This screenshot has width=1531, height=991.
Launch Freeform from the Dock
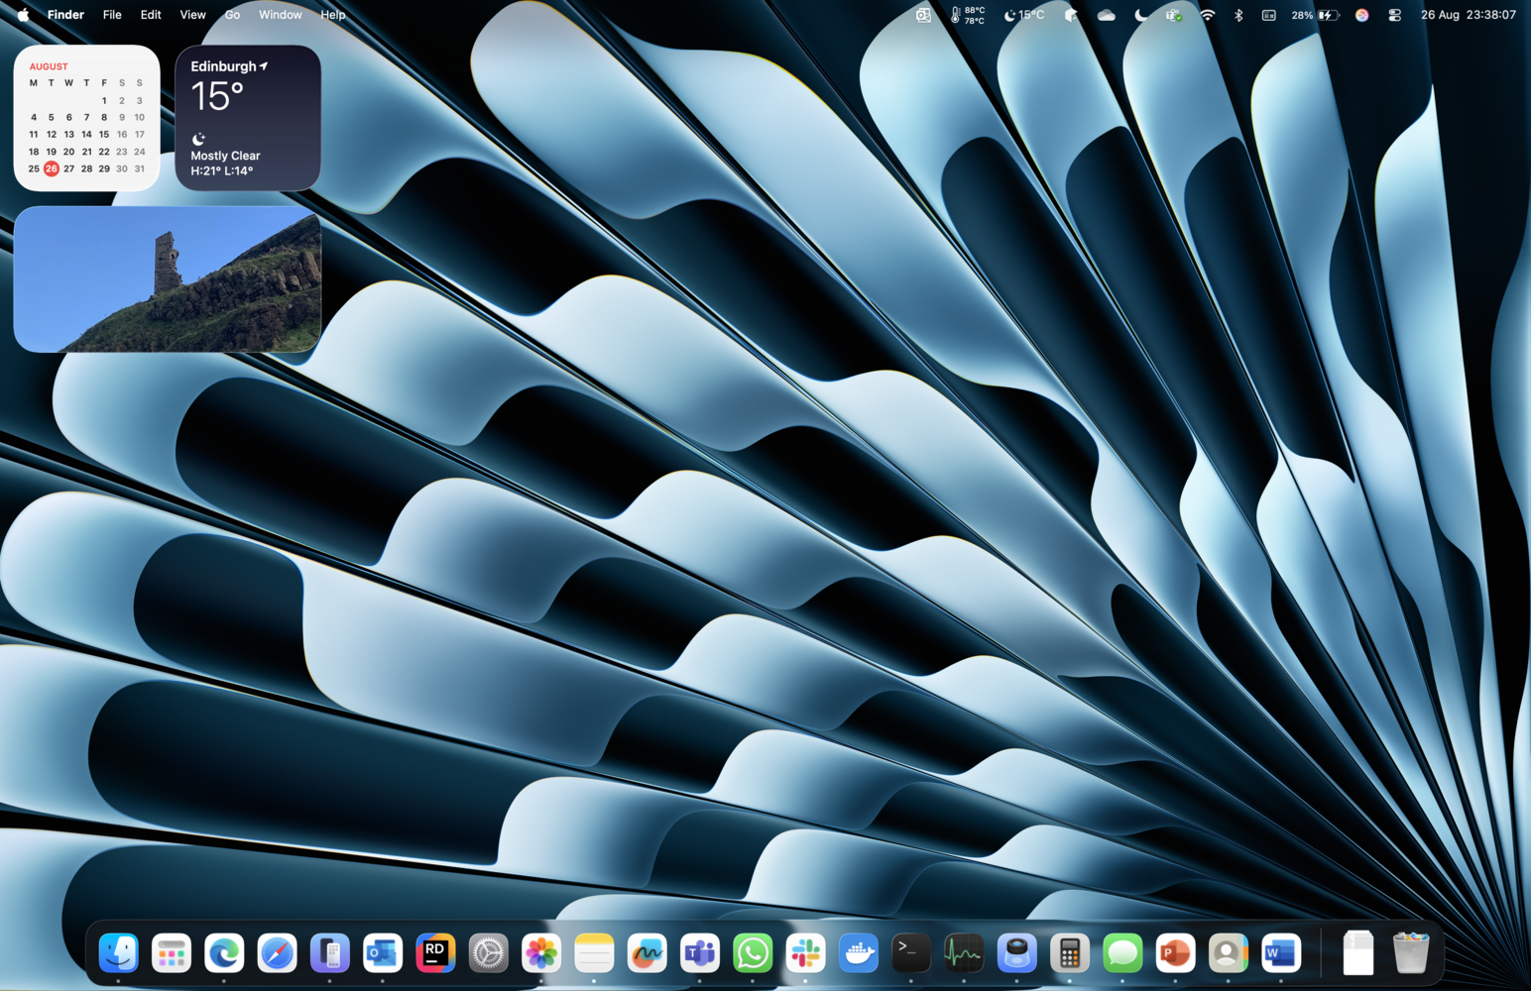coord(648,953)
